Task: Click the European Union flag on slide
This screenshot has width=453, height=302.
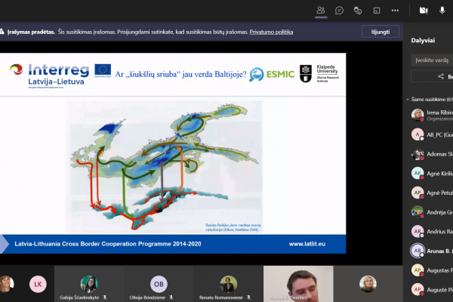Action: pos(103,70)
